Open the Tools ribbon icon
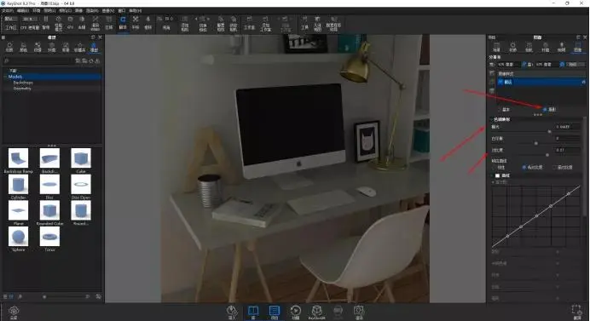Image resolution: width=590 pixels, height=321 pixels. click(x=304, y=23)
